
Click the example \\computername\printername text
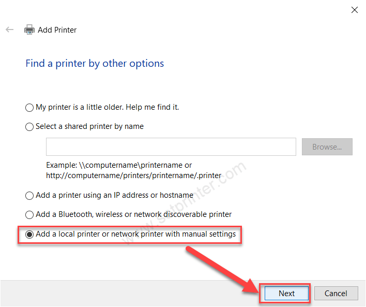[x=131, y=165]
